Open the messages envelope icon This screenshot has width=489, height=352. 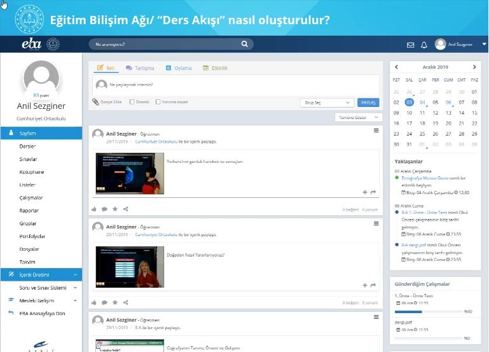(x=411, y=45)
